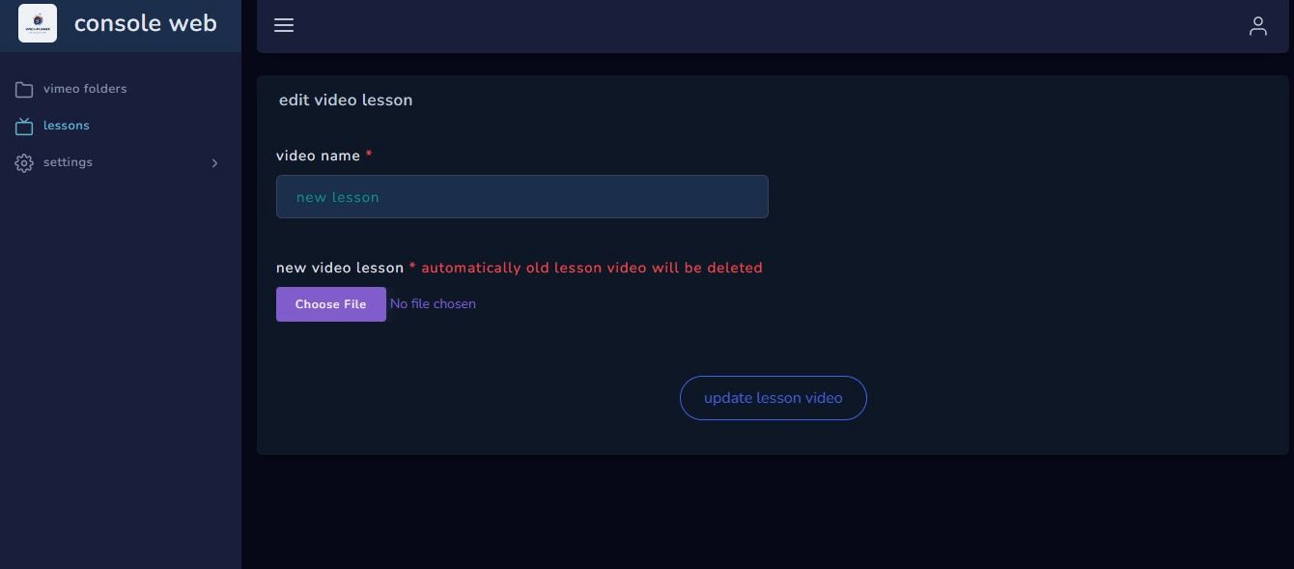Image resolution: width=1294 pixels, height=569 pixels.
Task: Click the console web logo image
Action: [x=38, y=23]
